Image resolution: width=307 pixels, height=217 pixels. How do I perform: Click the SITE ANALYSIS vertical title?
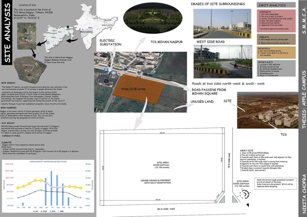coord(7,32)
